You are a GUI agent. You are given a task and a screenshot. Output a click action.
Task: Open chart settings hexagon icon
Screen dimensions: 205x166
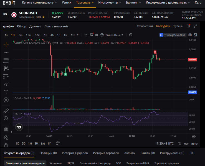point(102,35)
